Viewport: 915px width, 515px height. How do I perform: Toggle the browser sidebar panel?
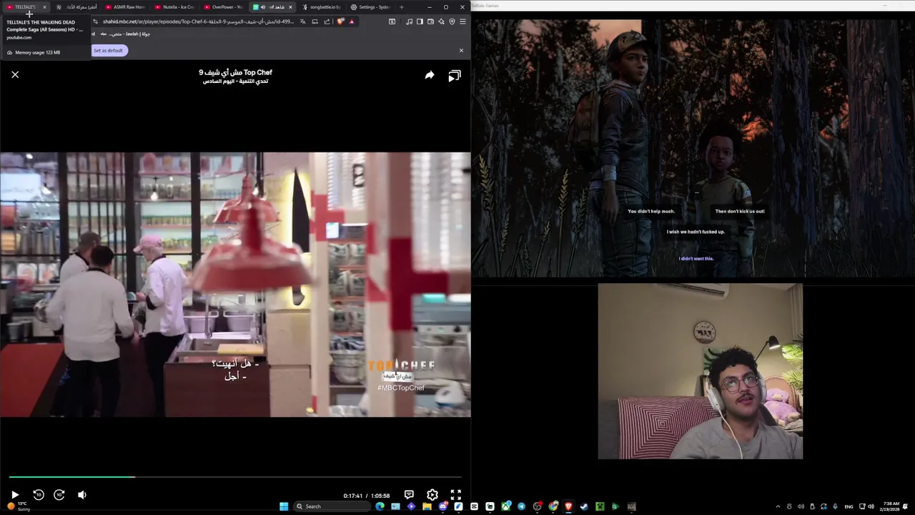point(420,21)
